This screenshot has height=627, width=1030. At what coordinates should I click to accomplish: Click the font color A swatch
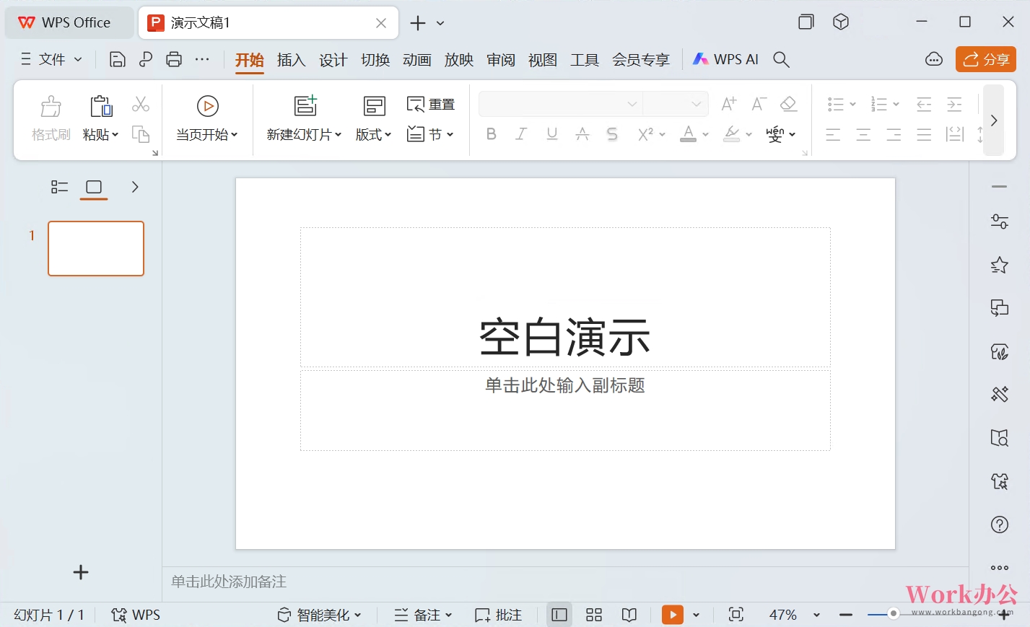point(689,134)
